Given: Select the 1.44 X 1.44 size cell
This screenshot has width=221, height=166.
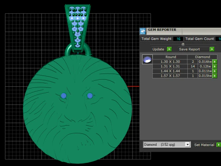Looking at the screenshot, I should tap(170, 71).
